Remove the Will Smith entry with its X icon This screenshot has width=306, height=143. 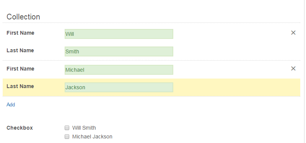(x=293, y=33)
